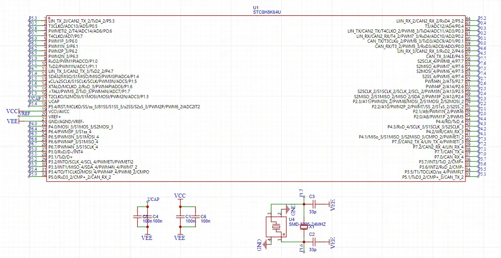
Task: Click the UCAP pin name at pin 17
Action: click(54, 101)
